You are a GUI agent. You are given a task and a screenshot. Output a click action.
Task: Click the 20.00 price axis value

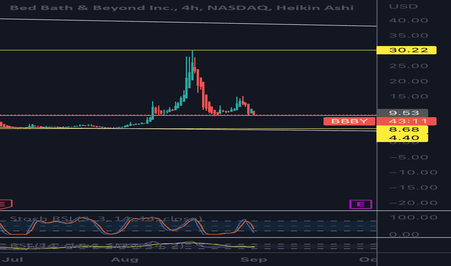[408, 81]
